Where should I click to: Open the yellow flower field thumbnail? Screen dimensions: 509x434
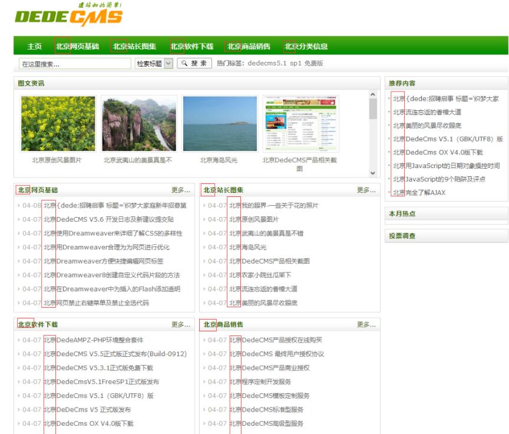tap(58, 124)
